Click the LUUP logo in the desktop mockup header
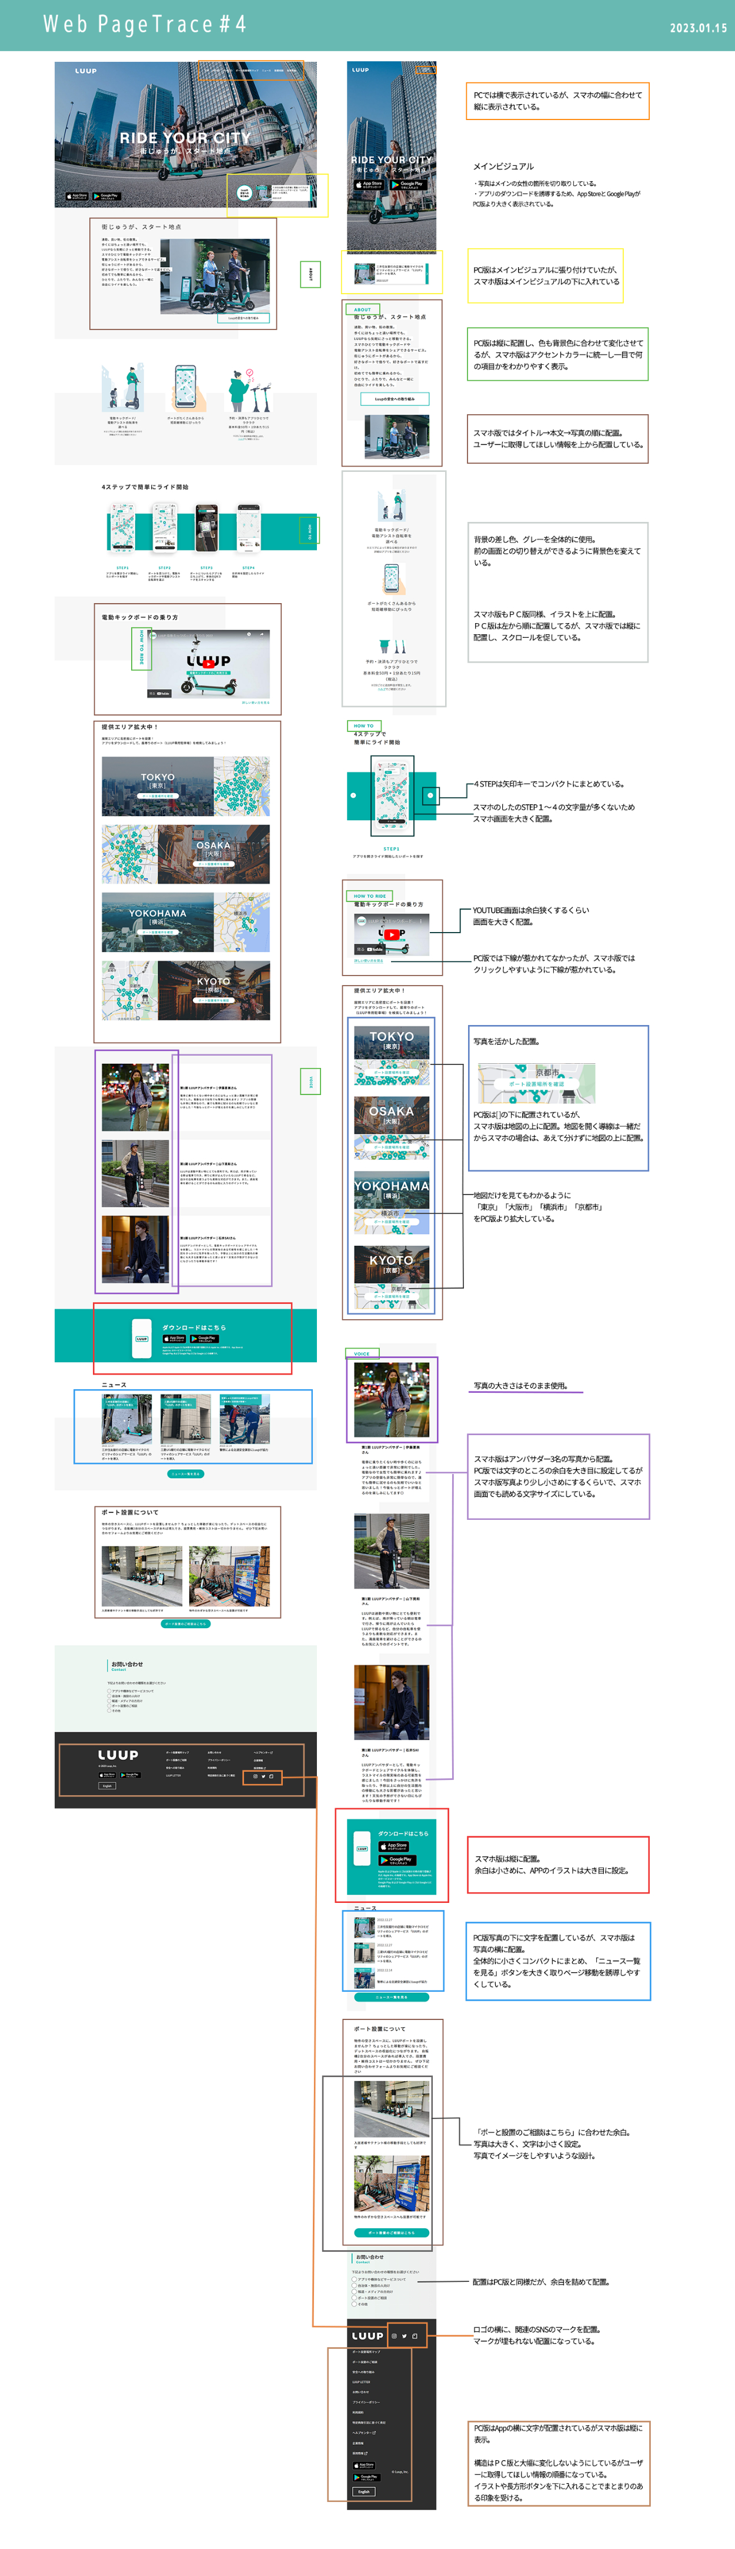 tap(86, 71)
